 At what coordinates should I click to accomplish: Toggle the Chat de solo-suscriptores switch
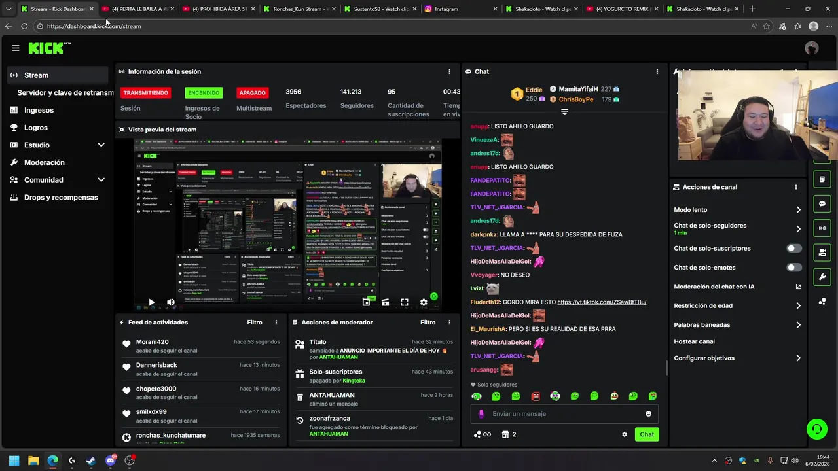794,249
